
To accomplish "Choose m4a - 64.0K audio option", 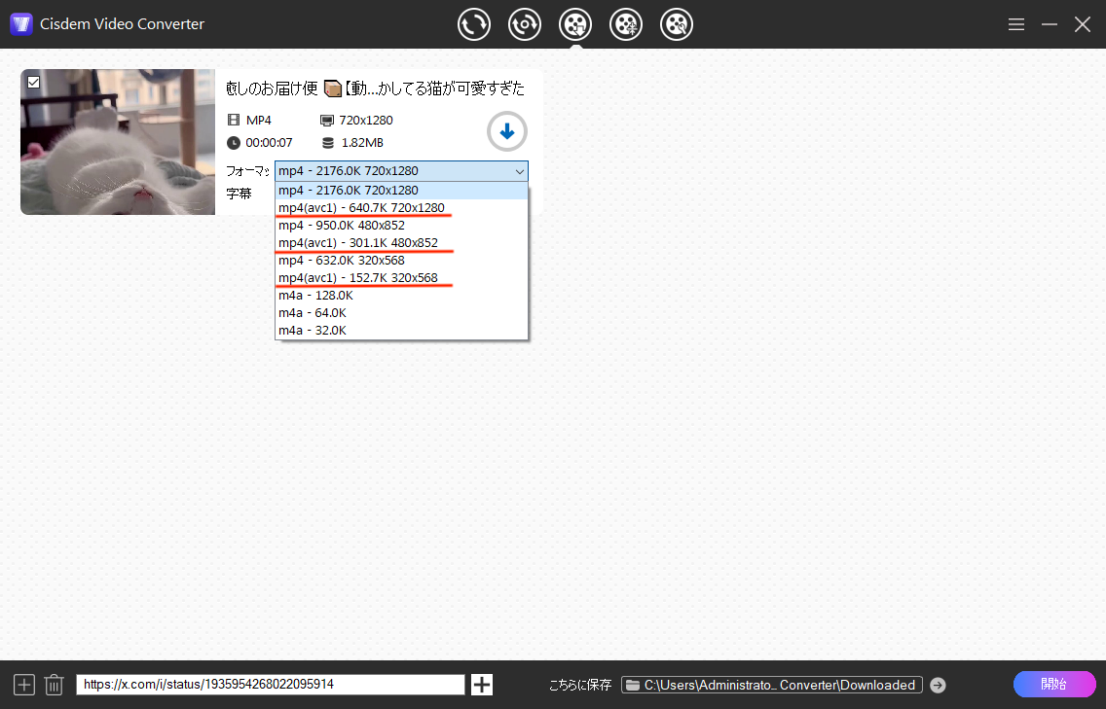I will coord(401,313).
